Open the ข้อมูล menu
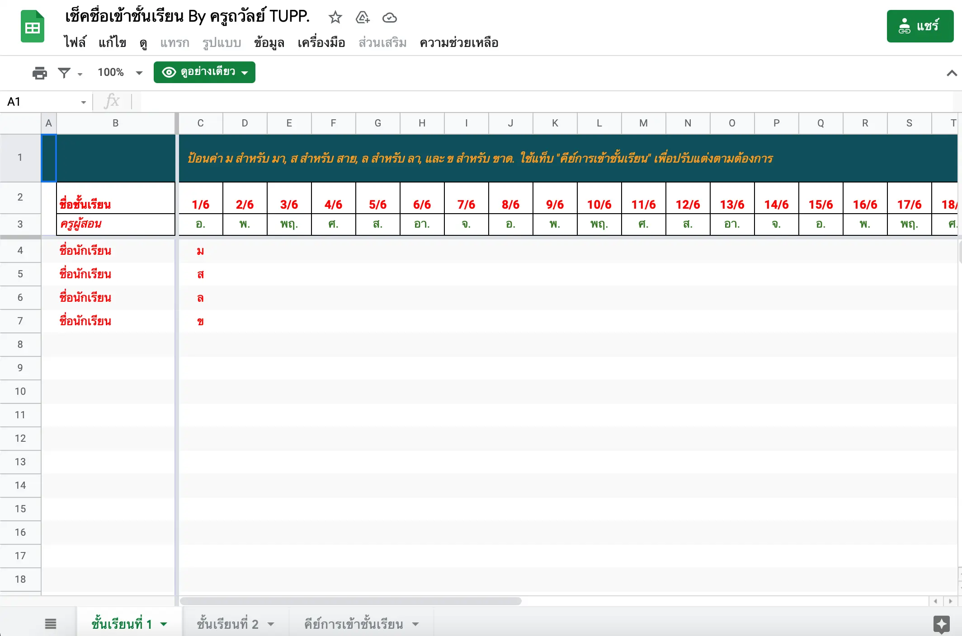This screenshot has height=636, width=962. coord(269,42)
